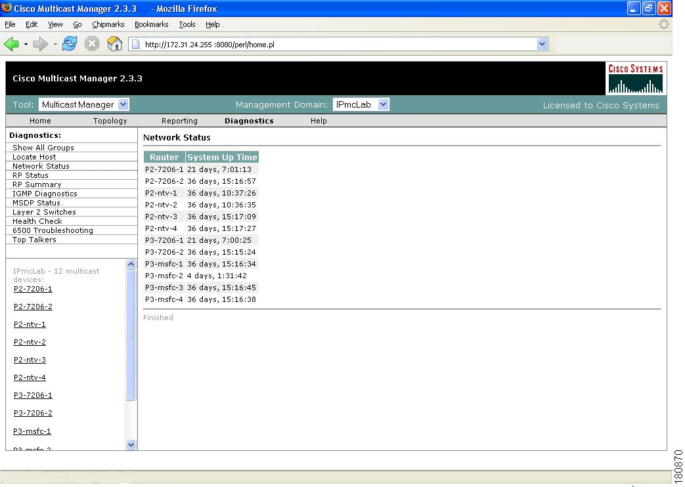Switch to the Topology tab

pos(110,121)
